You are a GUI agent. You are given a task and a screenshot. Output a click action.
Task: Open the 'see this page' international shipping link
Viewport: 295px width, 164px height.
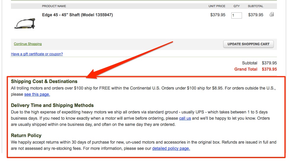click(37, 94)
